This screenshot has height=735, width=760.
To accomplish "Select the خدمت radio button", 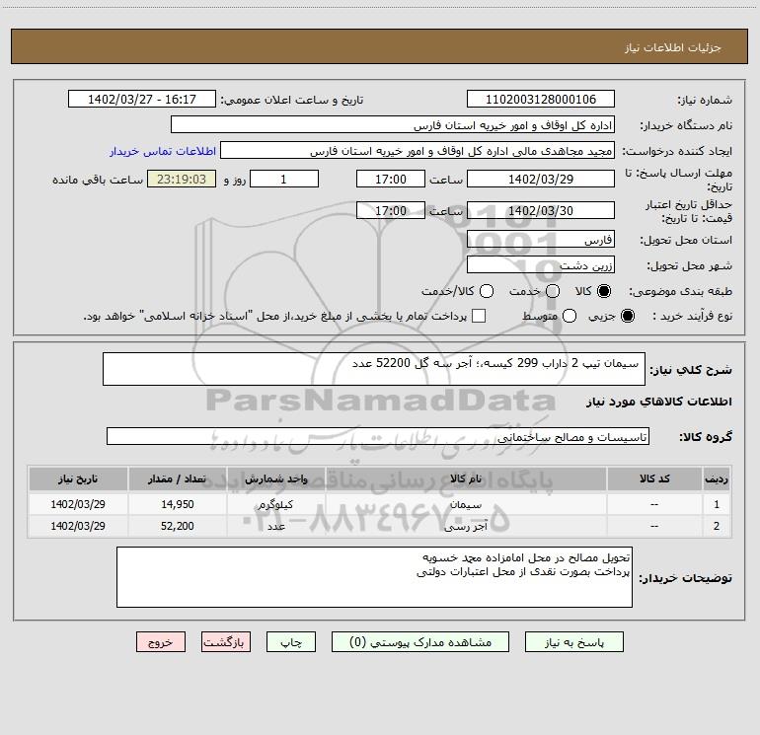I will tap(553, 291).
